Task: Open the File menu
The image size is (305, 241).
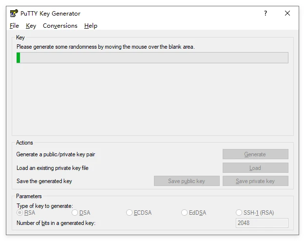Action: point(14,26)
